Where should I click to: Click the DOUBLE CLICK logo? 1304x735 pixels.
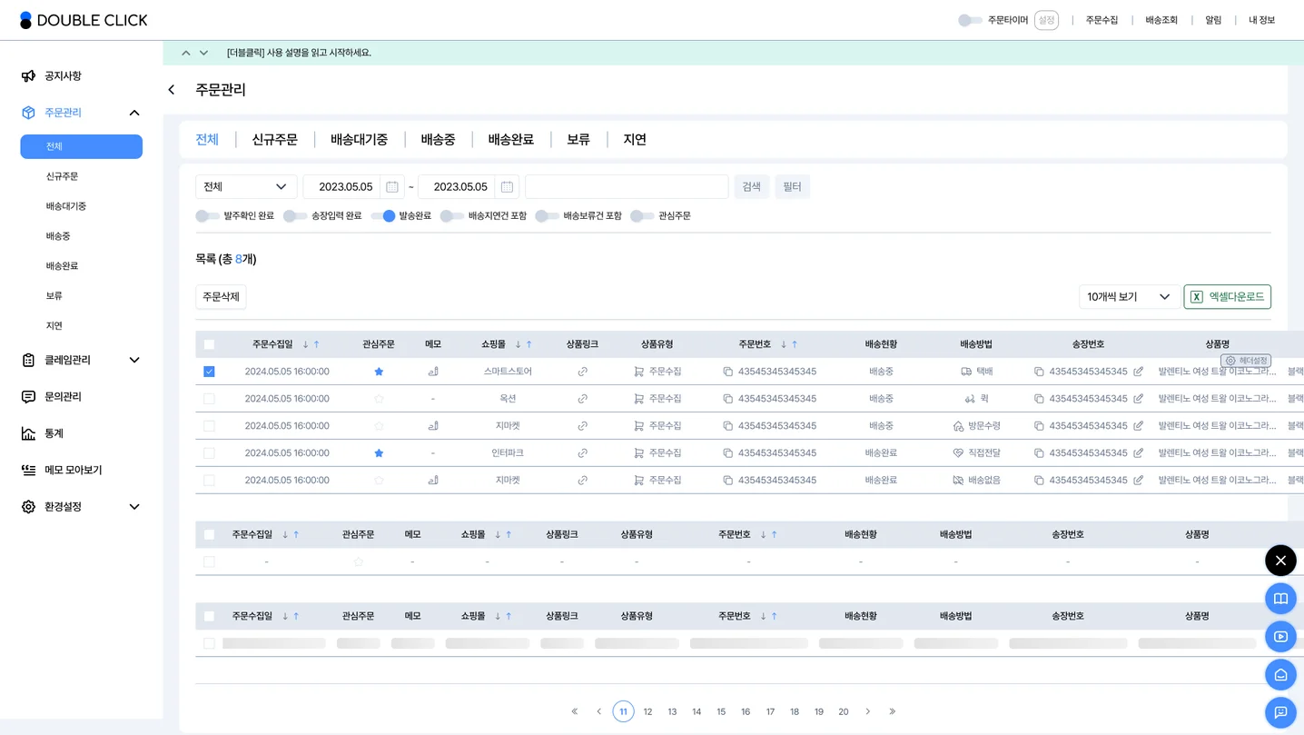[84, 20]
